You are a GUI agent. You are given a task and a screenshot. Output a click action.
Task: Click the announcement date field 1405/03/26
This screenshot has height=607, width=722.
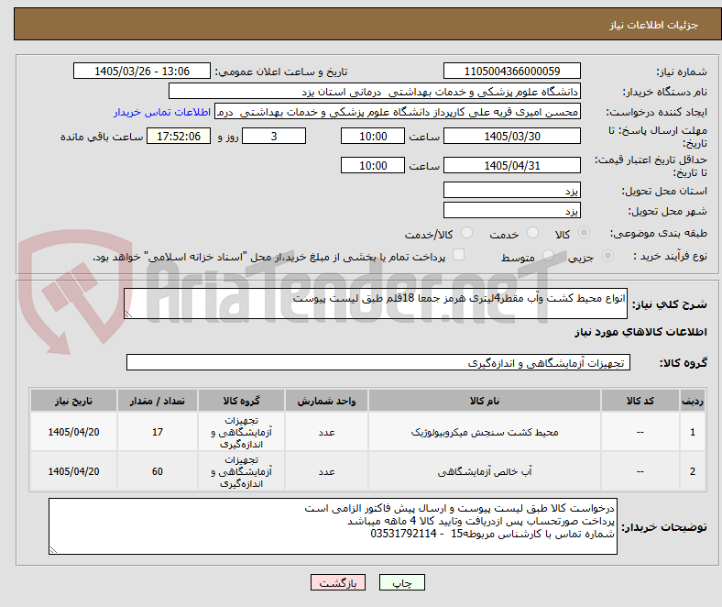pos(142,71)
